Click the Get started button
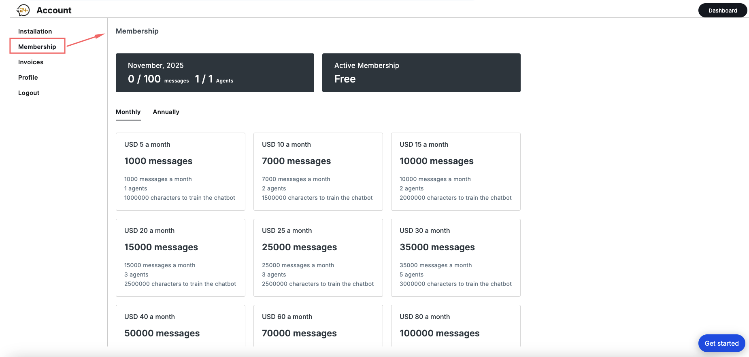749x357 pixels. click(x=721, y=343)
